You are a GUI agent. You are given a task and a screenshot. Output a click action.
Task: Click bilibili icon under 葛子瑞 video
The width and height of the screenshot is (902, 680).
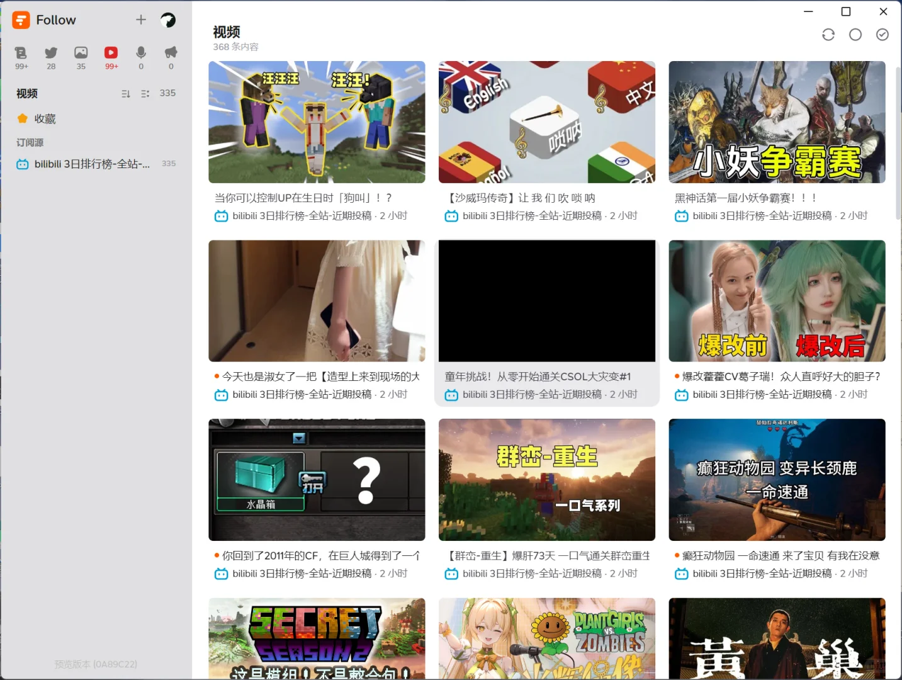click(x=682, y=395)
